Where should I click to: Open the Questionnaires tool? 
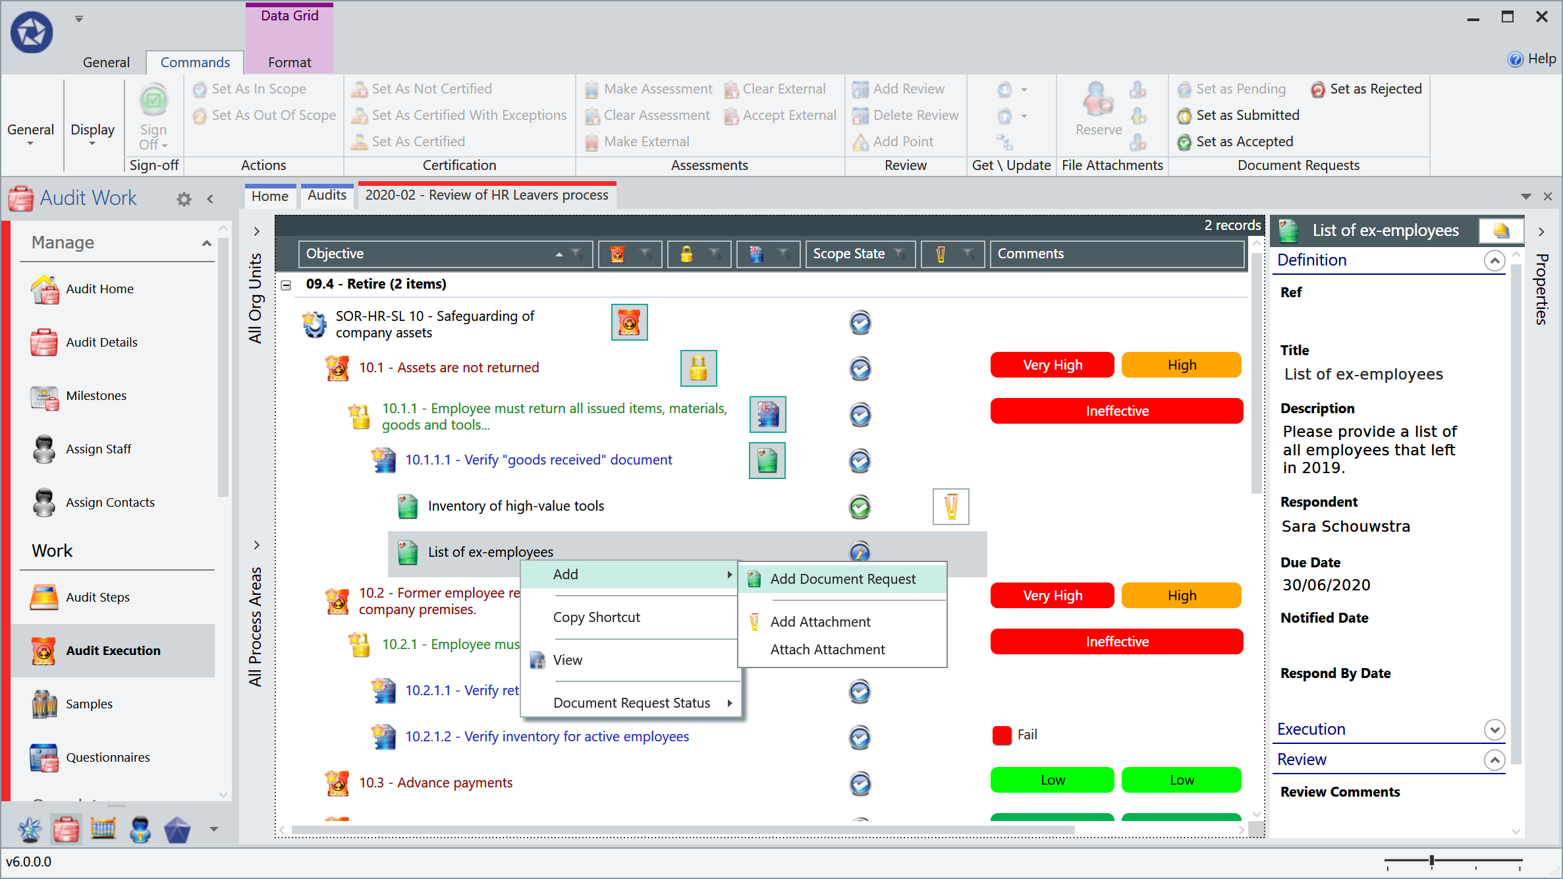43,756
